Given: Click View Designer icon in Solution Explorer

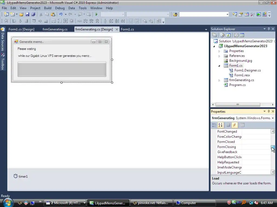Looking at the screenshot, I should 242,35.
